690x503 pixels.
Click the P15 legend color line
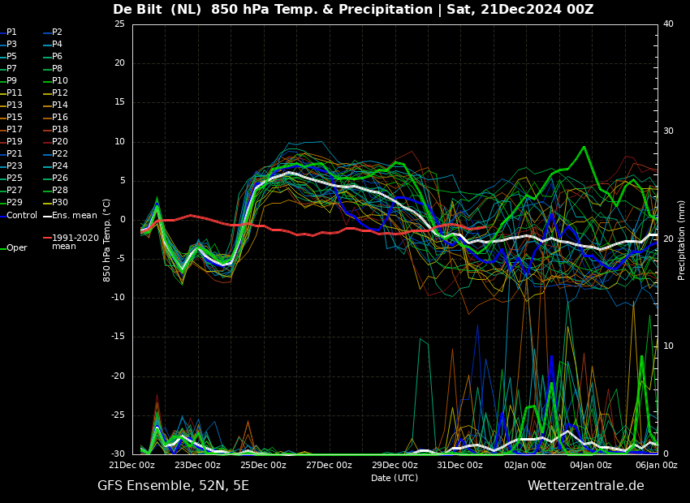(2, 118)
